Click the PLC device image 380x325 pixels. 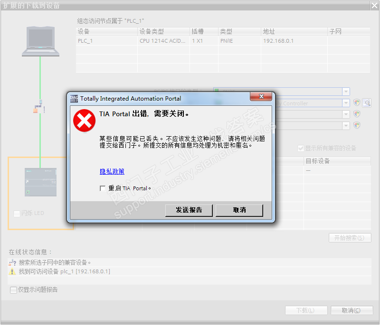point(40,182)
